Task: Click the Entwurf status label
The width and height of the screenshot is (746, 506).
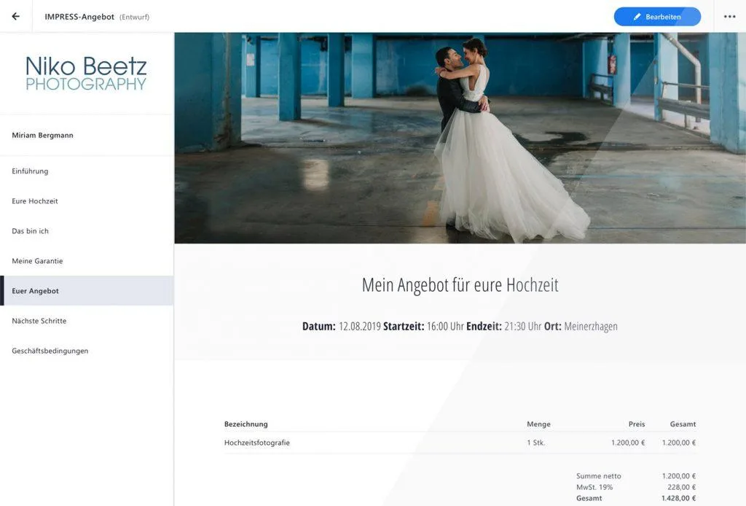Action: (x=134, y=17)
